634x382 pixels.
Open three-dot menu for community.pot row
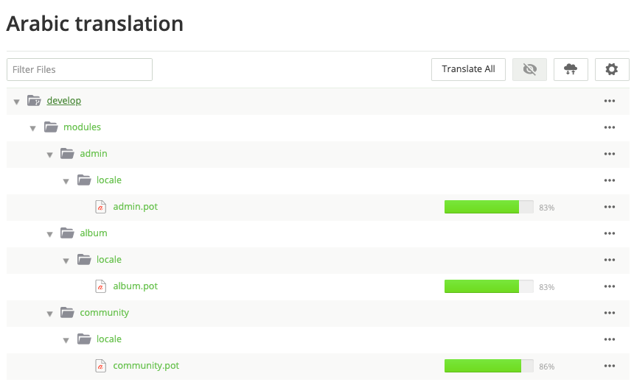click(609, 366)
